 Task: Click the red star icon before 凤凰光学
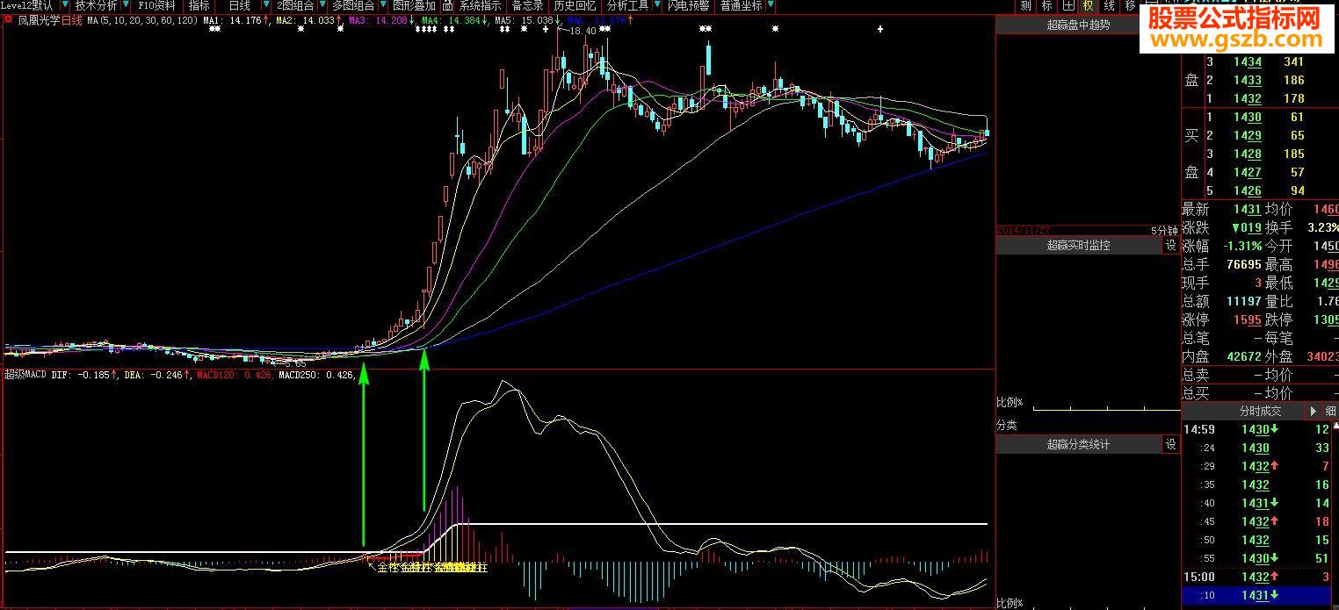pyautogui.click(x=9, y=19)
